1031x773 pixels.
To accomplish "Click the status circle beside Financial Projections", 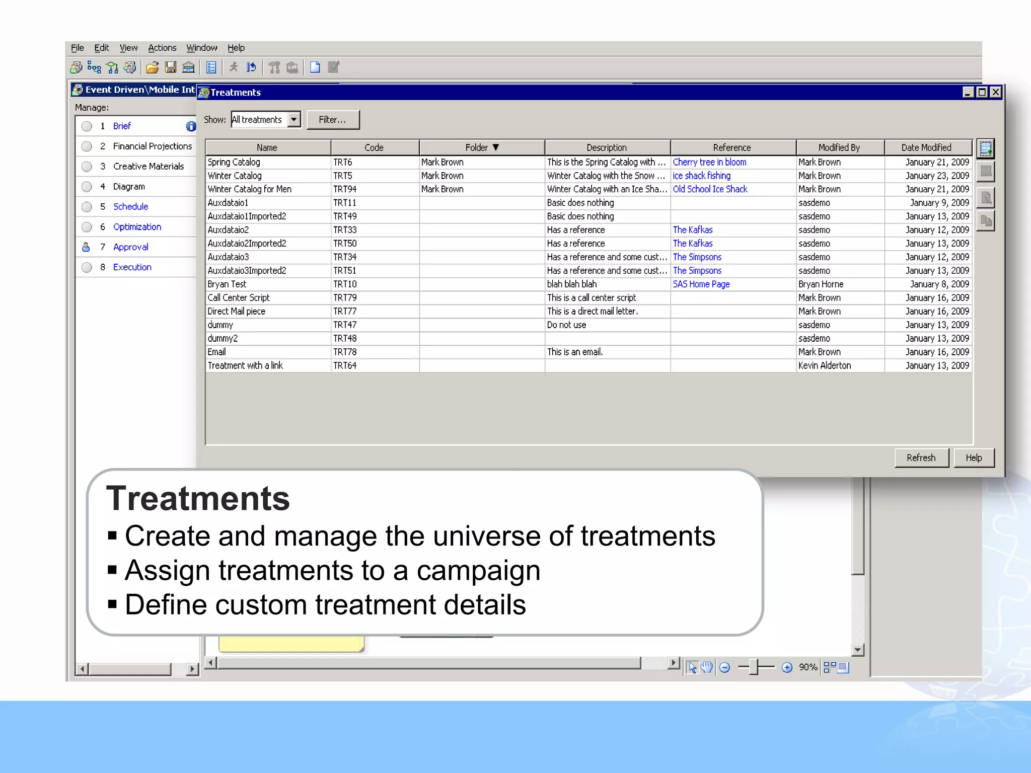I will coord(87,146).
